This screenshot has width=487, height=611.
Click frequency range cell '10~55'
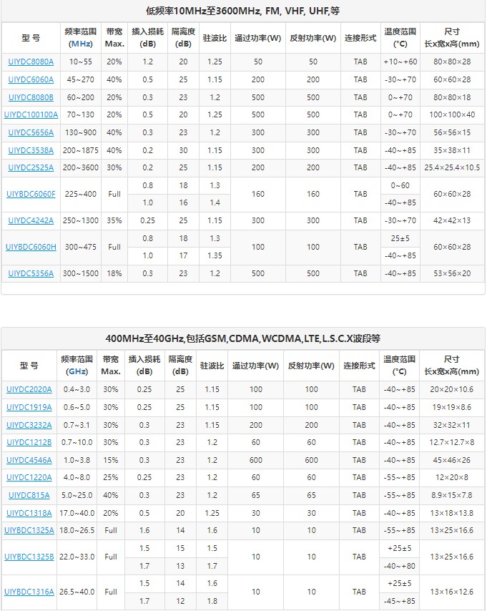[x=80, y=62]
